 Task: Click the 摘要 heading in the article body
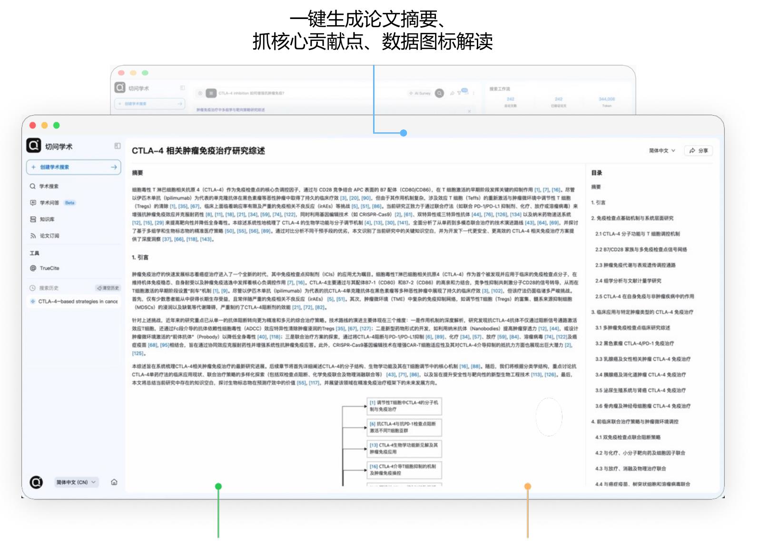[x=138, y=173]
